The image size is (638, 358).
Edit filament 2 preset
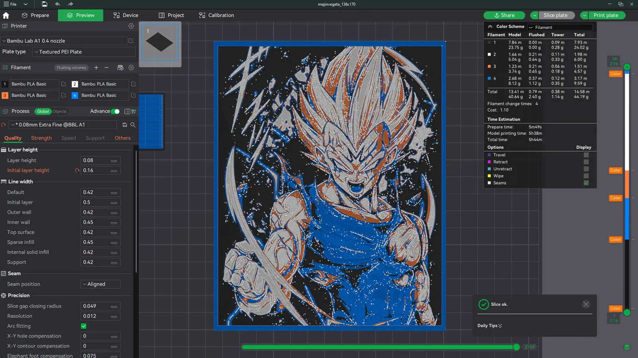tap(134, 84)
